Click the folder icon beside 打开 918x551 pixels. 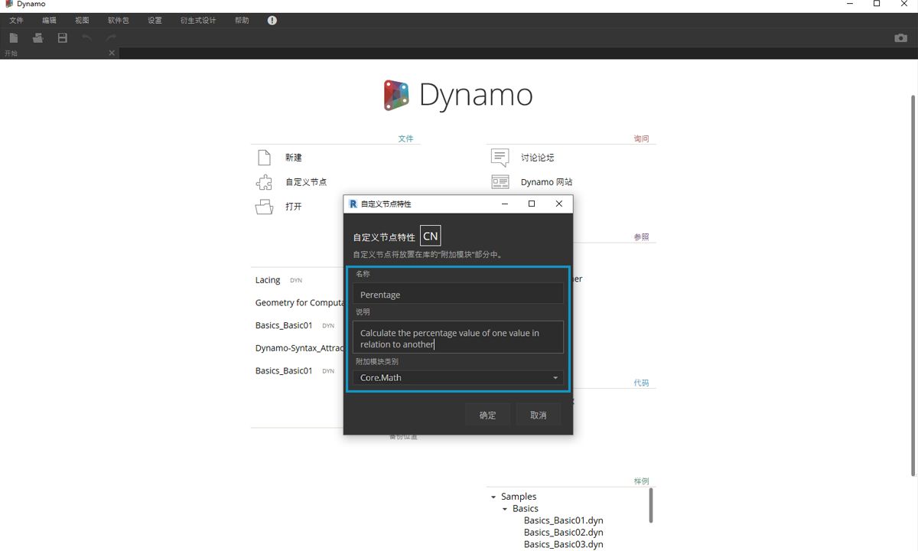point(264,207)
